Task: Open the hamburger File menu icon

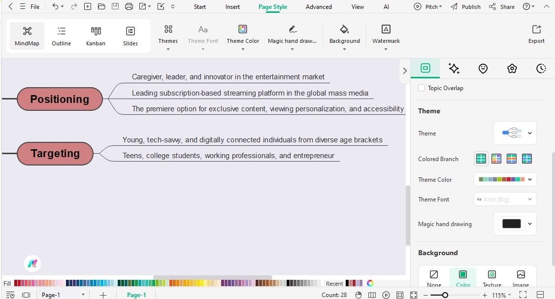Action: [23, 6]
